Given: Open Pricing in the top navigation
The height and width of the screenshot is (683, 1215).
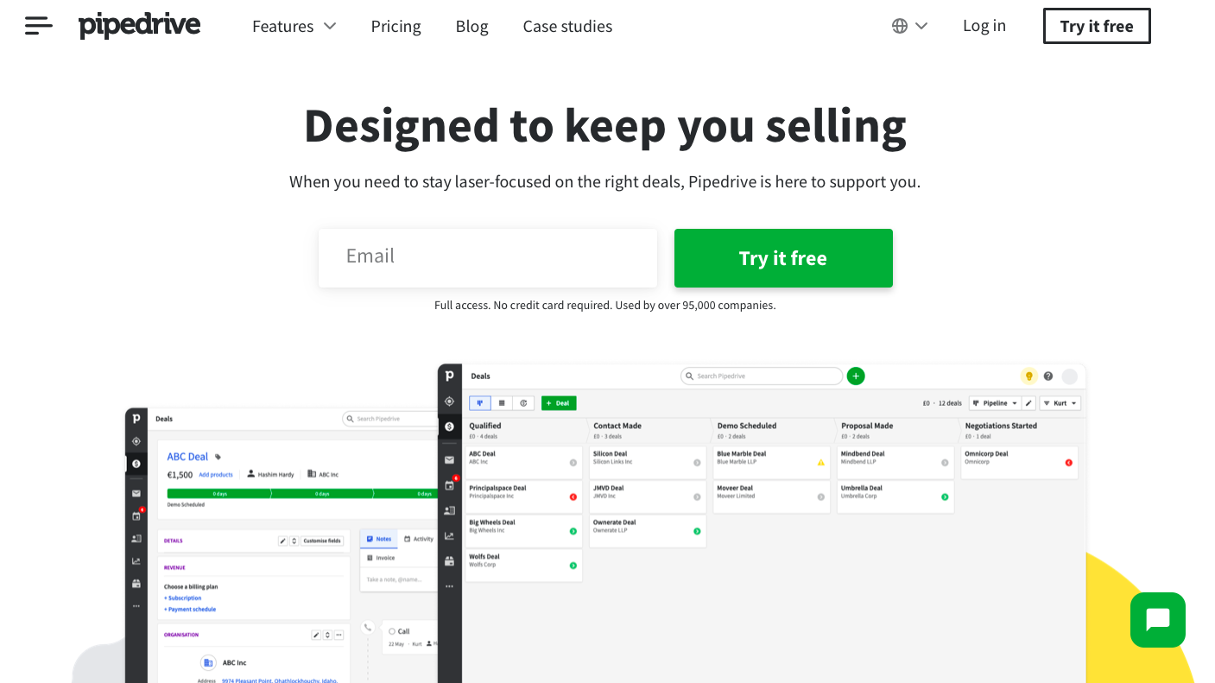Looking at the screenshot, I should pyautogui.click(x=396, y=26).
